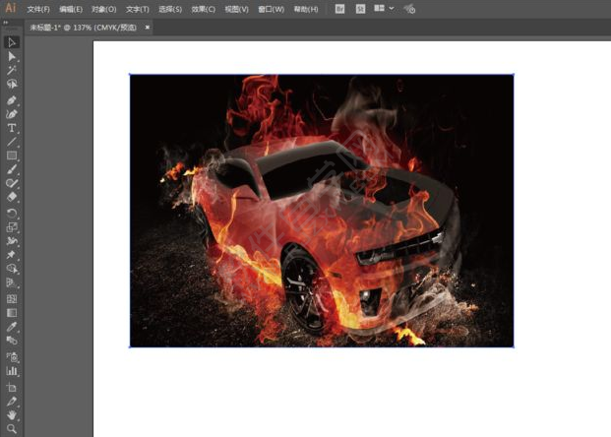Image resolution: width=611 pixels, height=437 pixels.
Task: Open the 视图(V) menu
Action: click(x=236, y=9)
